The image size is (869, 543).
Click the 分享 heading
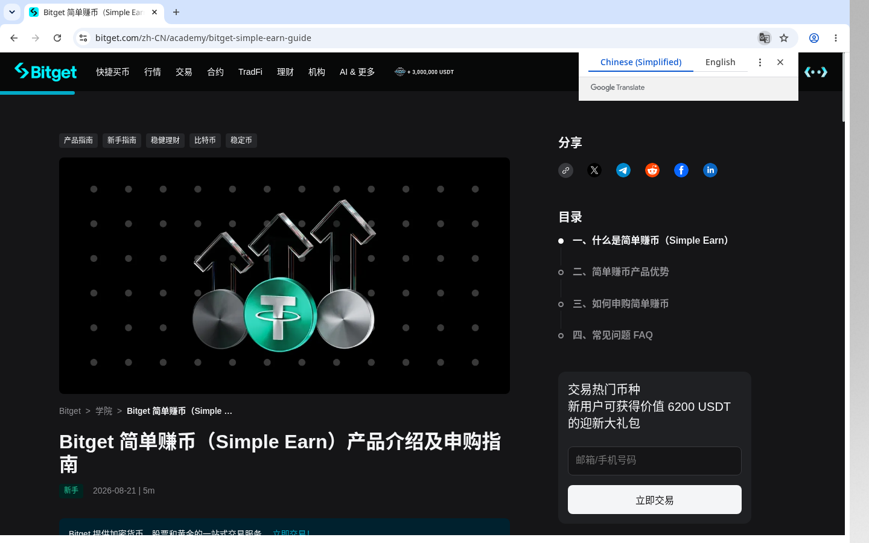(x=570, y=143)
